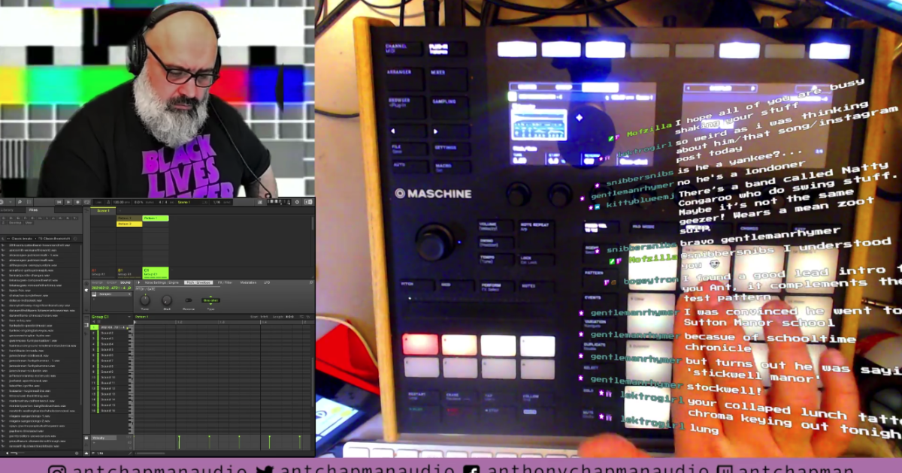
Task: Select the green C1 group
Action: click(156, 273)
